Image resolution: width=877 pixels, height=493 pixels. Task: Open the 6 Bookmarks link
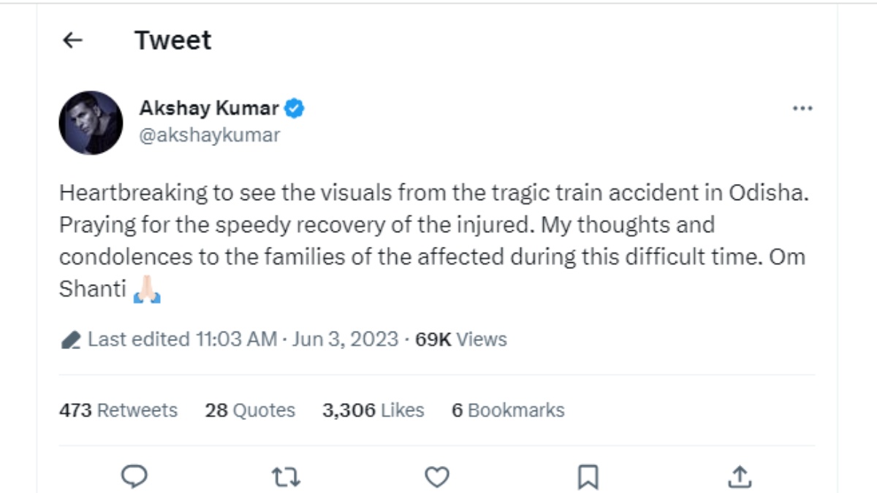(508, 410)
